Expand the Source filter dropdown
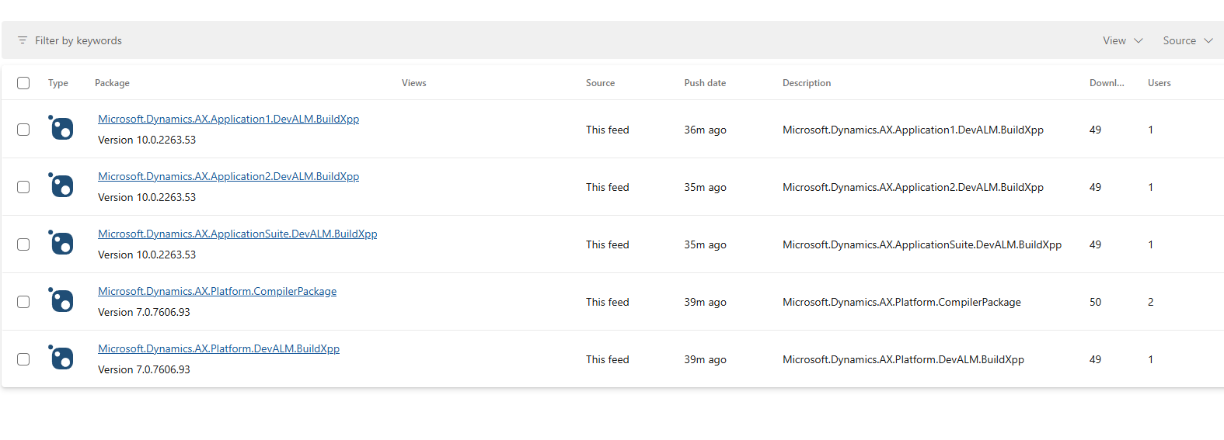The image size is (1224, 440). click(1187, 40)
